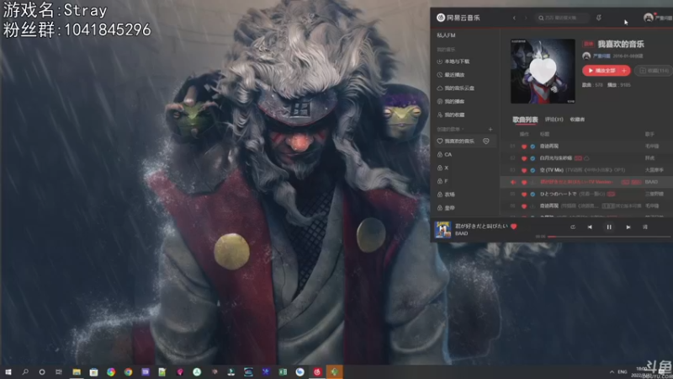673x379 pixels.
Task: Click the red 播放全部 play-all button
Action: click(x=600, y=71)
